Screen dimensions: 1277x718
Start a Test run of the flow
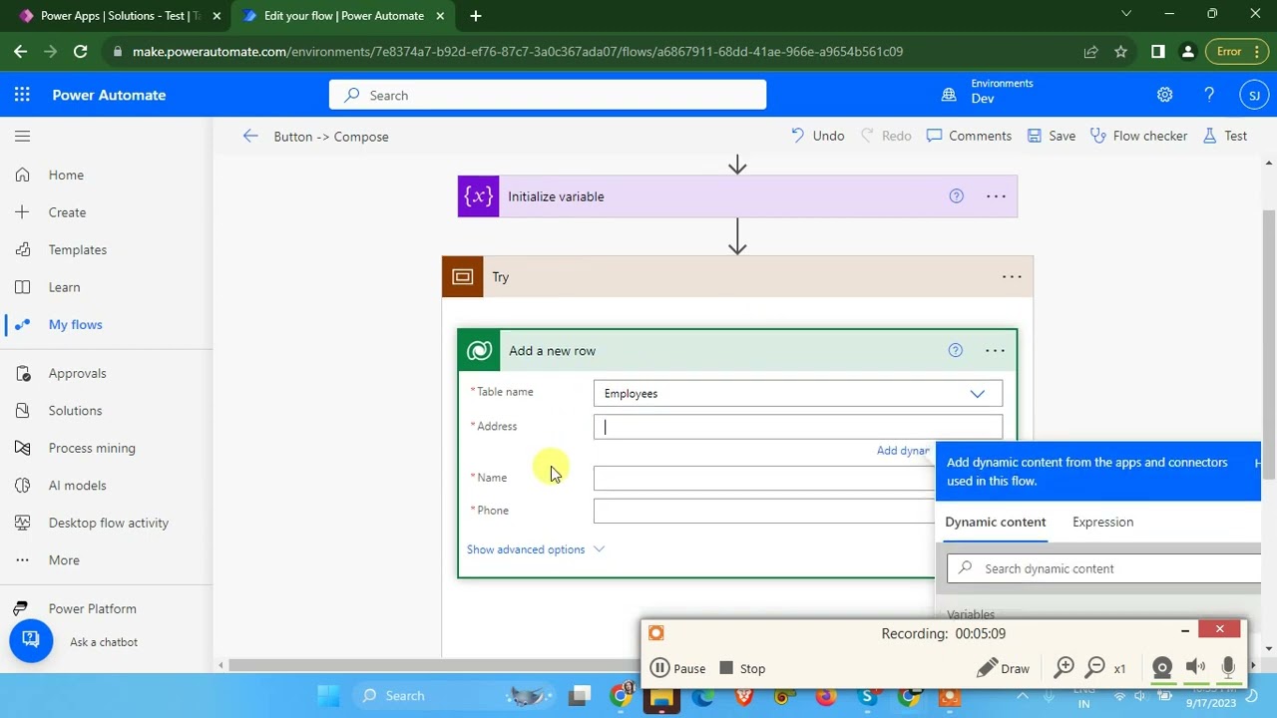coord(1225,136)
